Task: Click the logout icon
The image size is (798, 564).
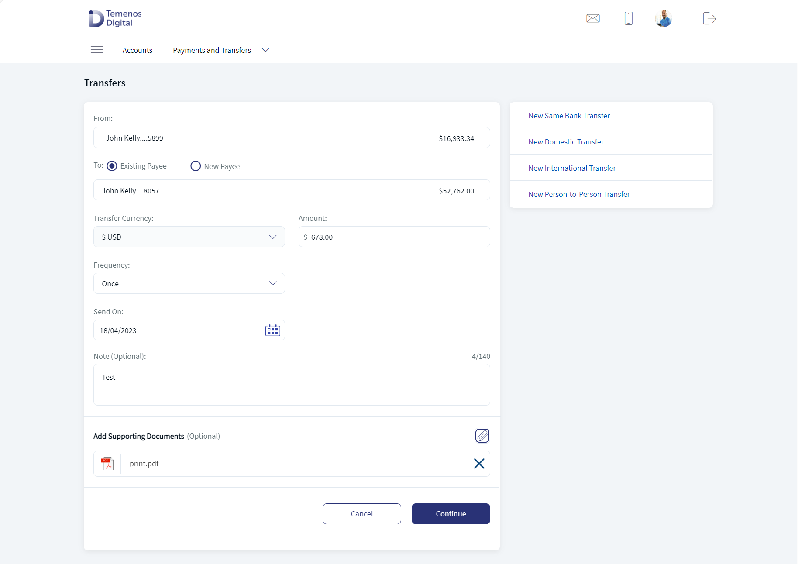Action: [x=709, y=18]
